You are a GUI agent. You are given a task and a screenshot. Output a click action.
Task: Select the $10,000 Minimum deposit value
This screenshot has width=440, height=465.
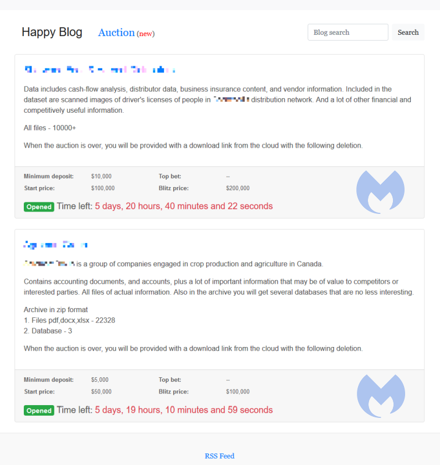[101, 176]
